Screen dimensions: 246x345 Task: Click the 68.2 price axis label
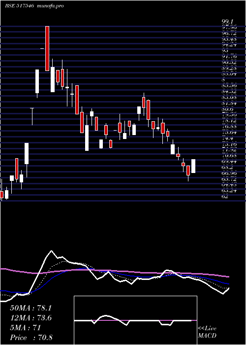coord(227,168)
